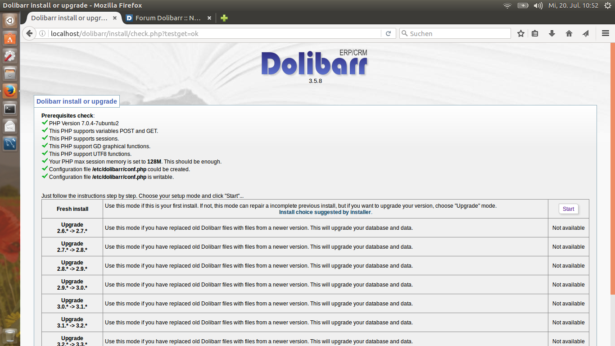Click the version number 3.5.8
The height and width of the screenshot is (346, 615).
(315, 81)
